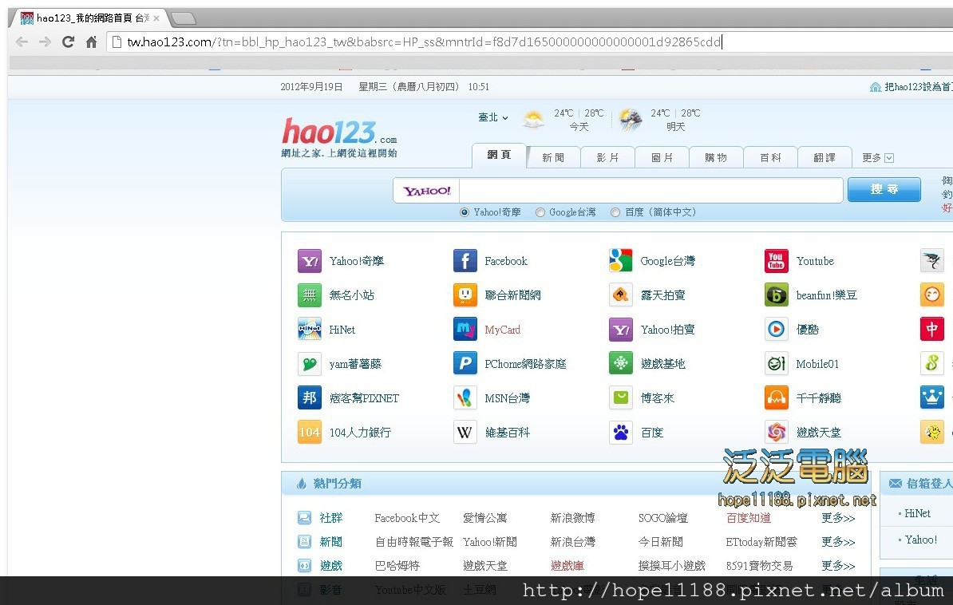This screenshot has width=953, height=605.
Task: Open the 博客來 icon
Action: pyautogui.click(x=620, y=398)
